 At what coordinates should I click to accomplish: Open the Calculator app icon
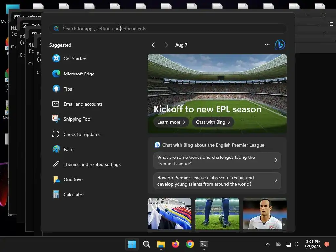point(56,194)
